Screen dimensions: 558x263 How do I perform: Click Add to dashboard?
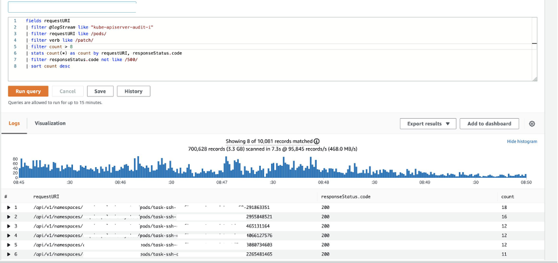489,123
